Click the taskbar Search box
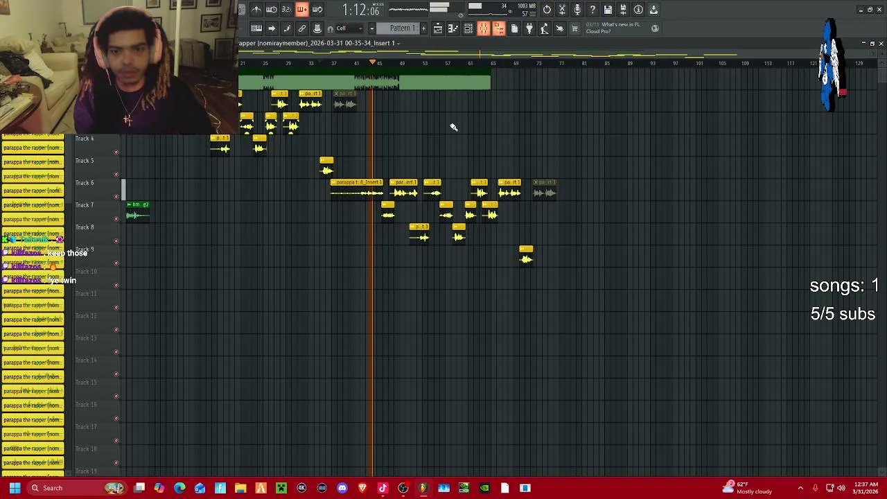This screenshot has width=887, height=499. (x=76, y=488)
